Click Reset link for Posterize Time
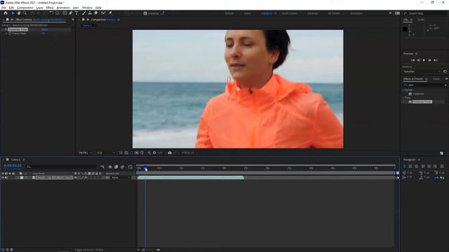 point(45,29)
